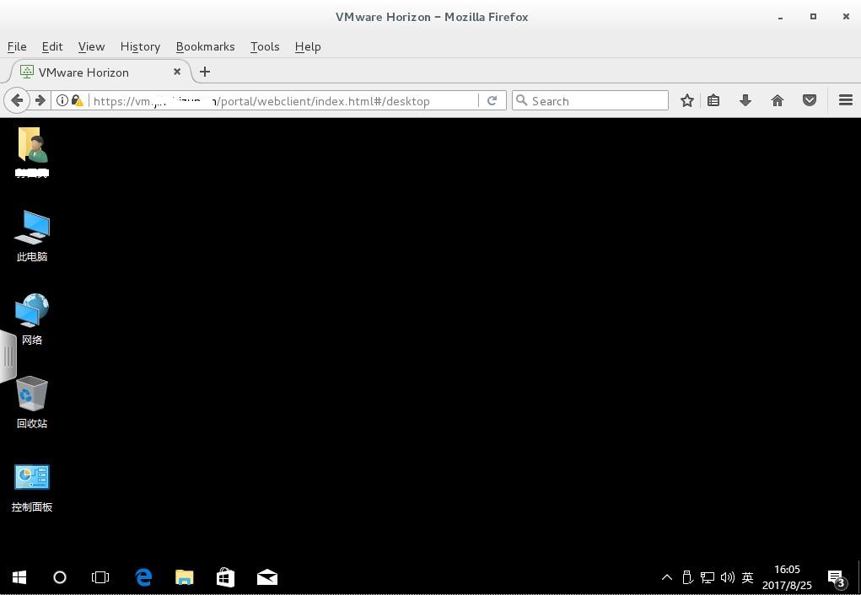The width and height of the screenshot is (861, 595).
Task: Click the Cortana search circle icon
Action: point(60,577)
